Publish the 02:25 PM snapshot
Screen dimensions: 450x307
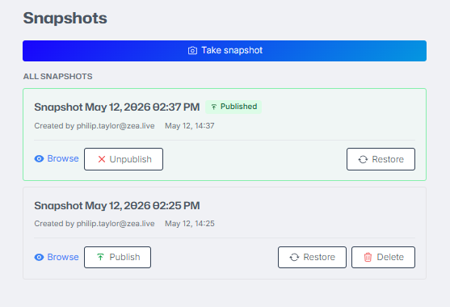click(117, 257)
